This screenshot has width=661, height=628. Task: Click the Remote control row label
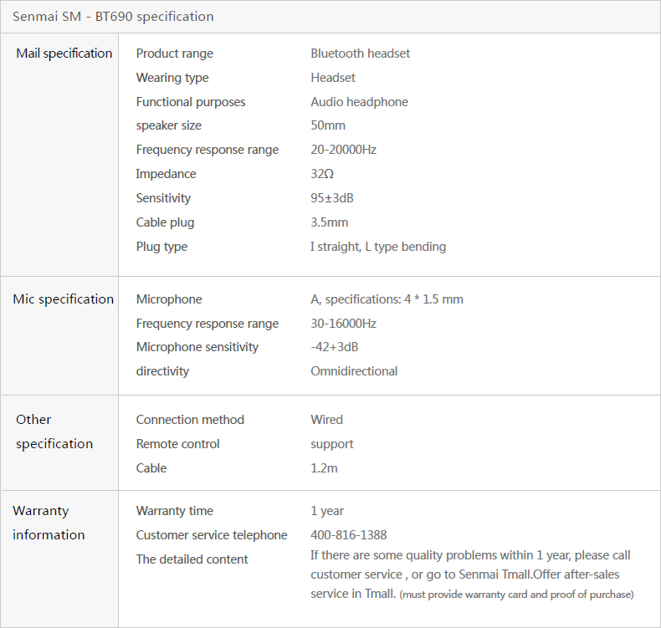point(178,444)
